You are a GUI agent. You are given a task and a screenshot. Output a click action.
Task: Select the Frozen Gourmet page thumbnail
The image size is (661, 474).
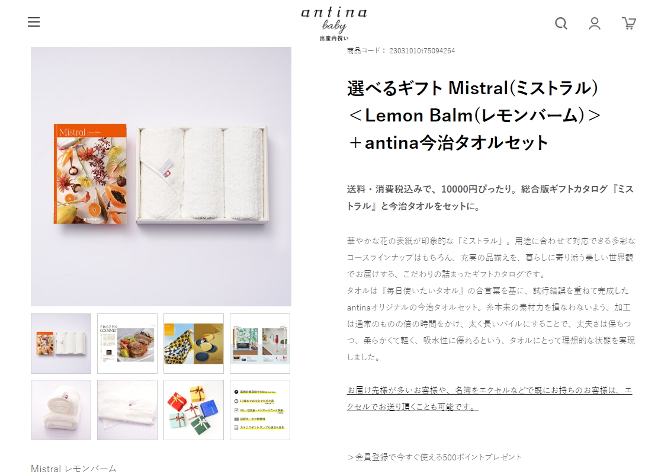pyautogui.click(x=127, y=343)
